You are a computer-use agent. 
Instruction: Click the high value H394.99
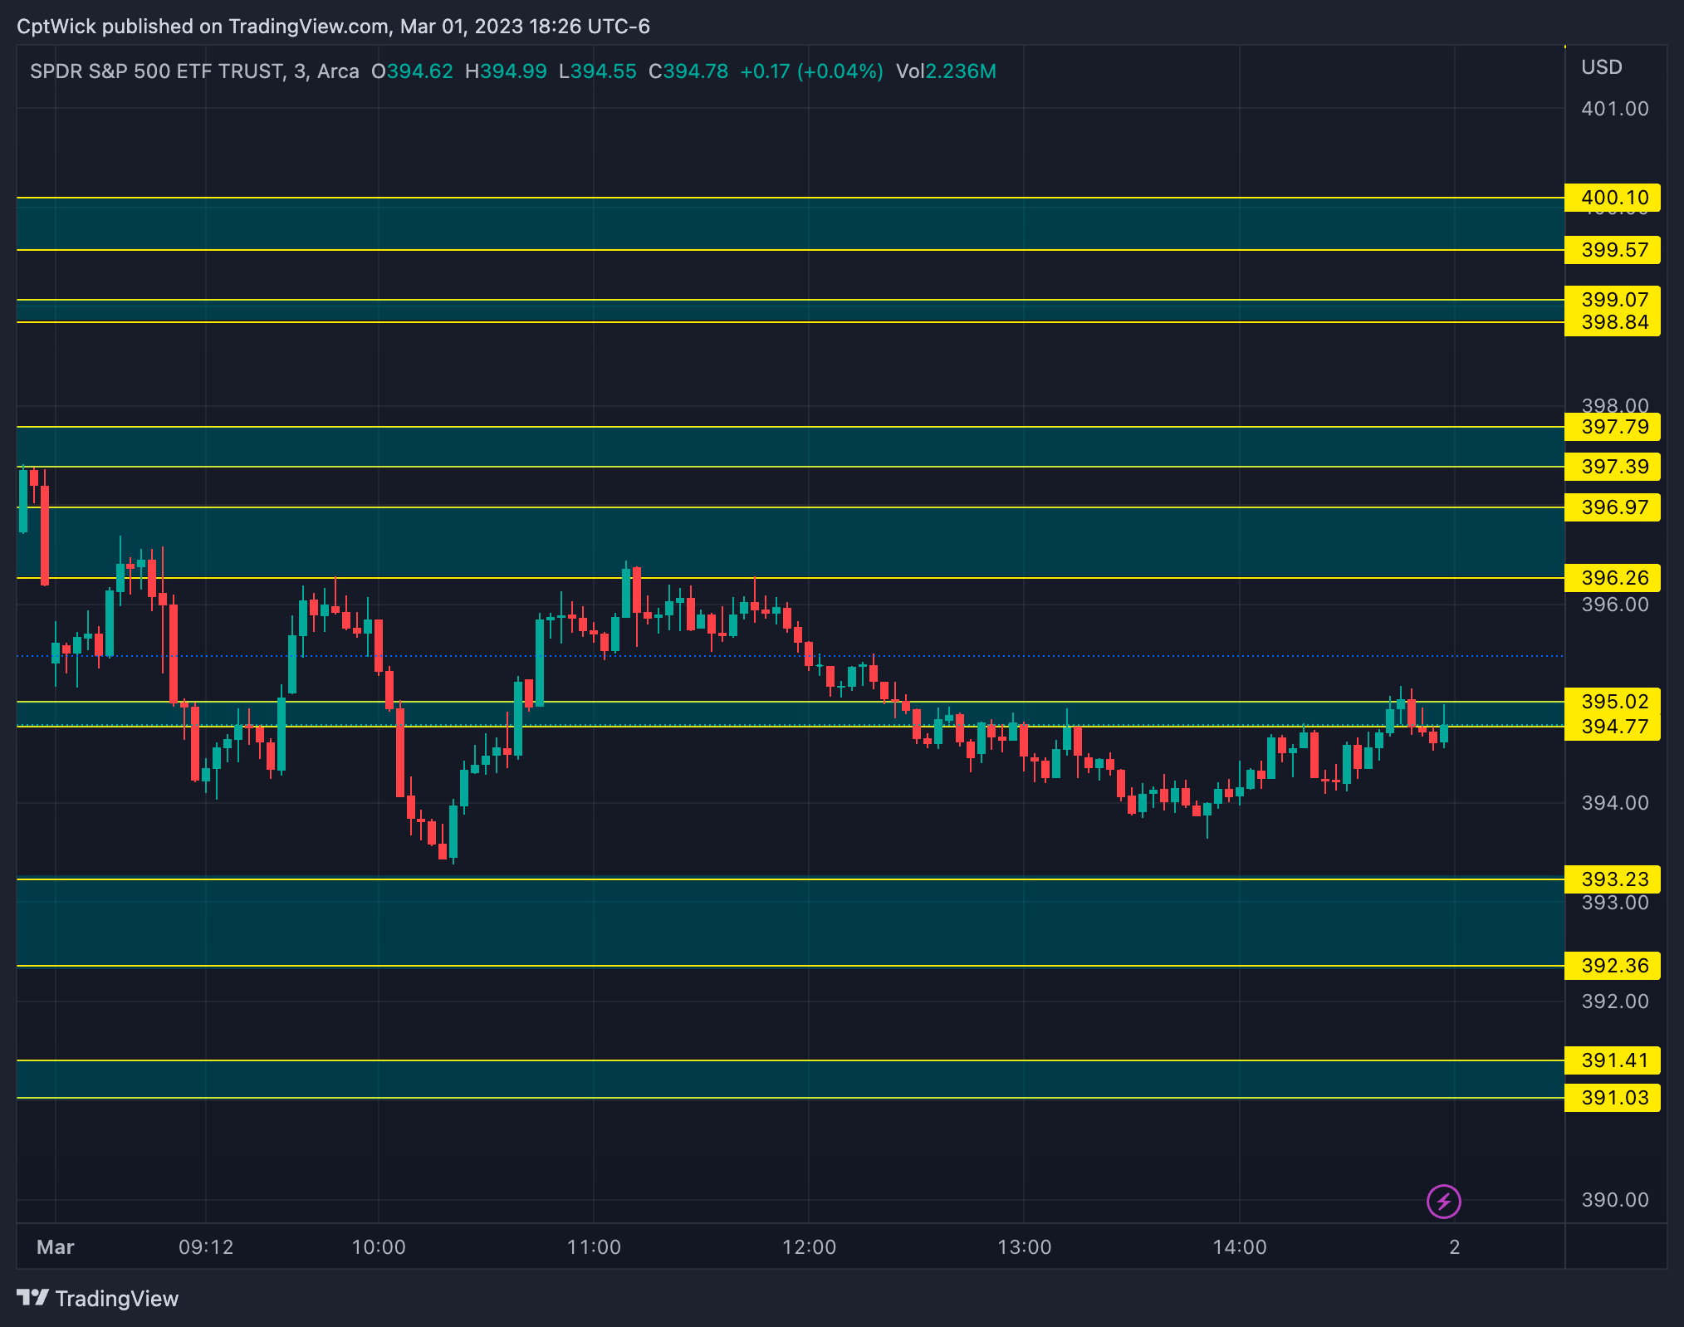[506, 71]
